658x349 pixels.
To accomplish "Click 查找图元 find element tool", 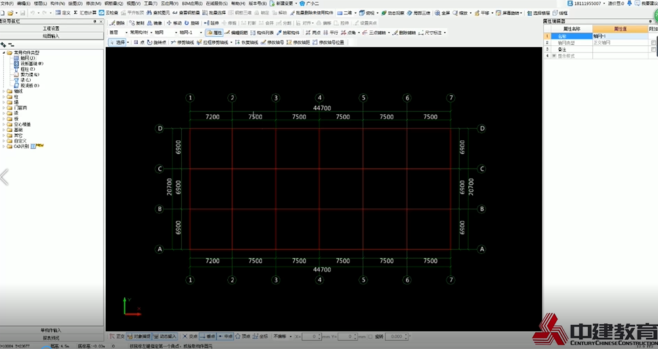I will click(157, 13).
